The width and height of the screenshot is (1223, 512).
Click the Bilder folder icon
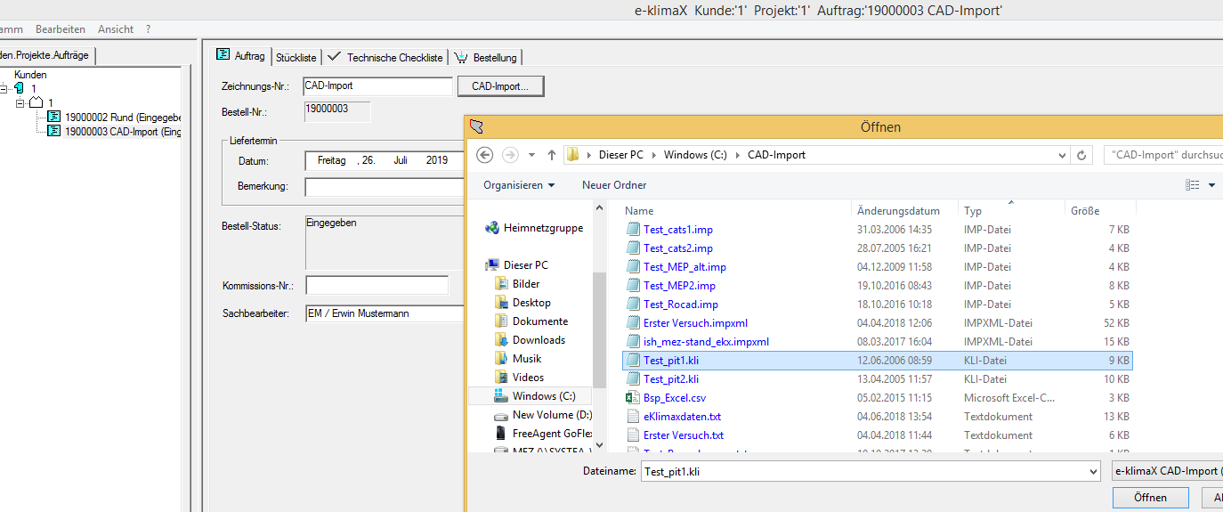coord(502,284)
